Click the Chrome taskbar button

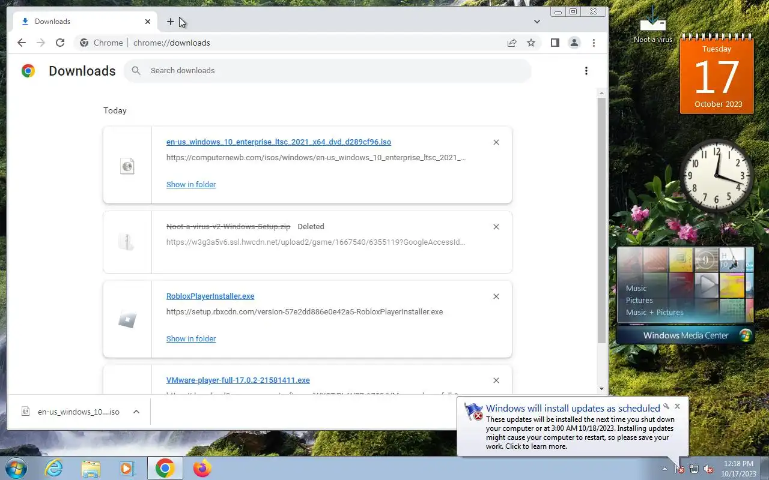click(x=165, y=468)
